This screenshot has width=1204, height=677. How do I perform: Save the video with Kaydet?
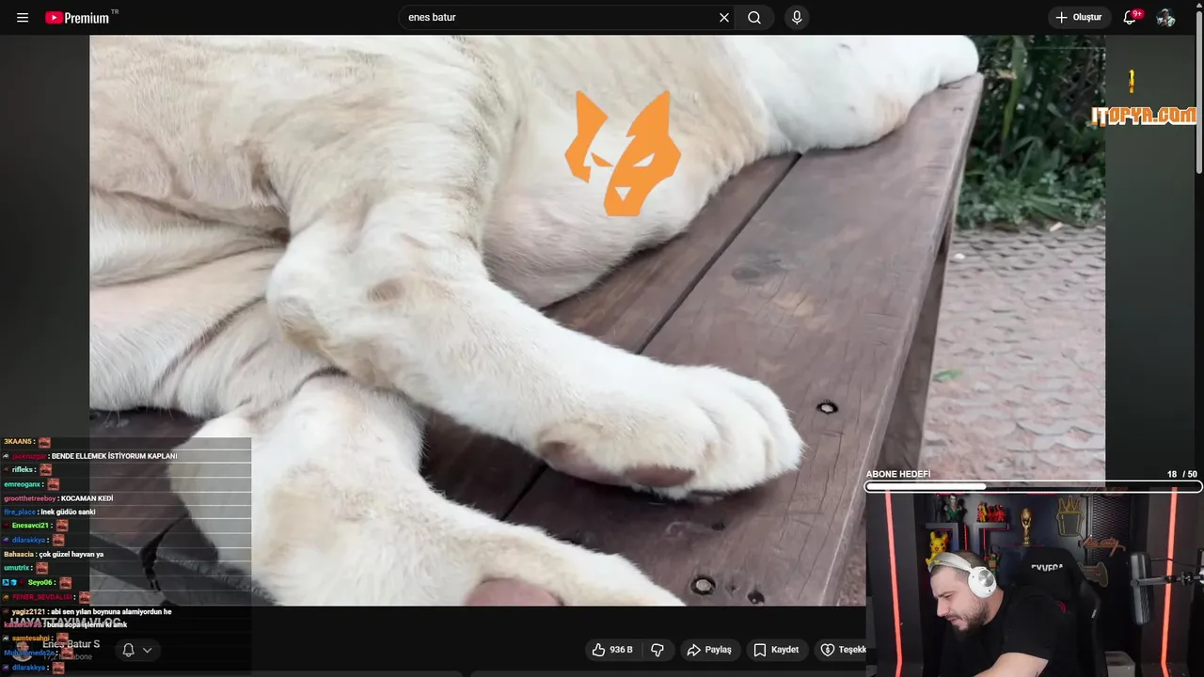[x=777, y=650]
